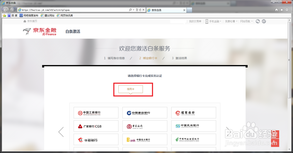Open the 网吧信息发布 bookmark
Screen dimensions: 293x153
point(29,15)
